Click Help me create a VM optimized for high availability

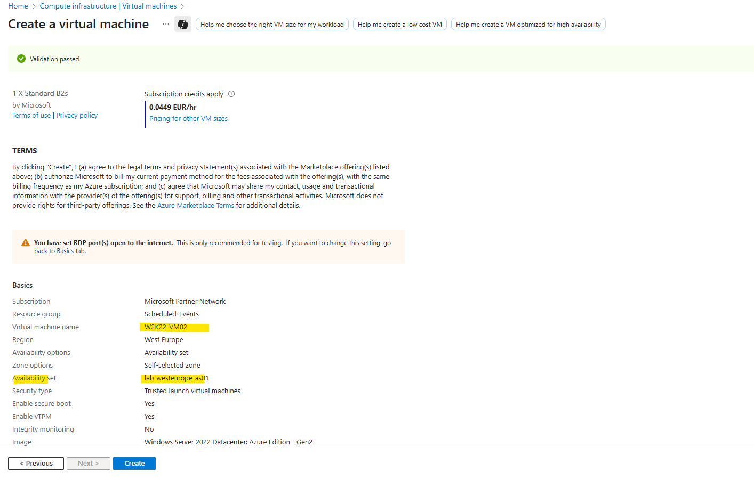(x=528, y=25)
